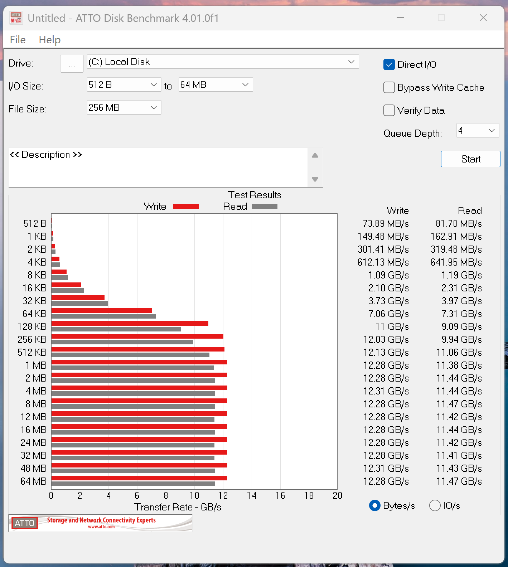The height and width of the screenshot is (567, 508).
Task: Open the File menu
Action: tap(18, 40)
